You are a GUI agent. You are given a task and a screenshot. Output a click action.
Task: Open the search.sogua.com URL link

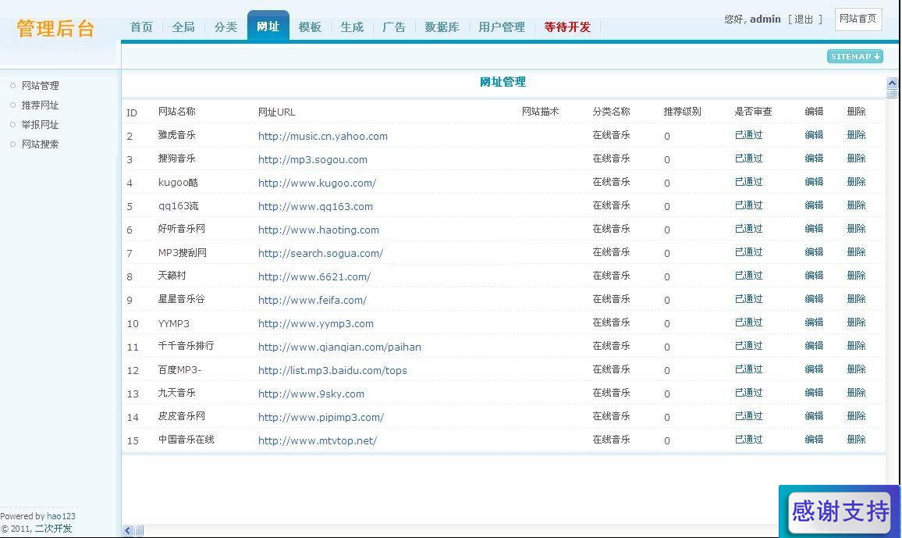321,253
